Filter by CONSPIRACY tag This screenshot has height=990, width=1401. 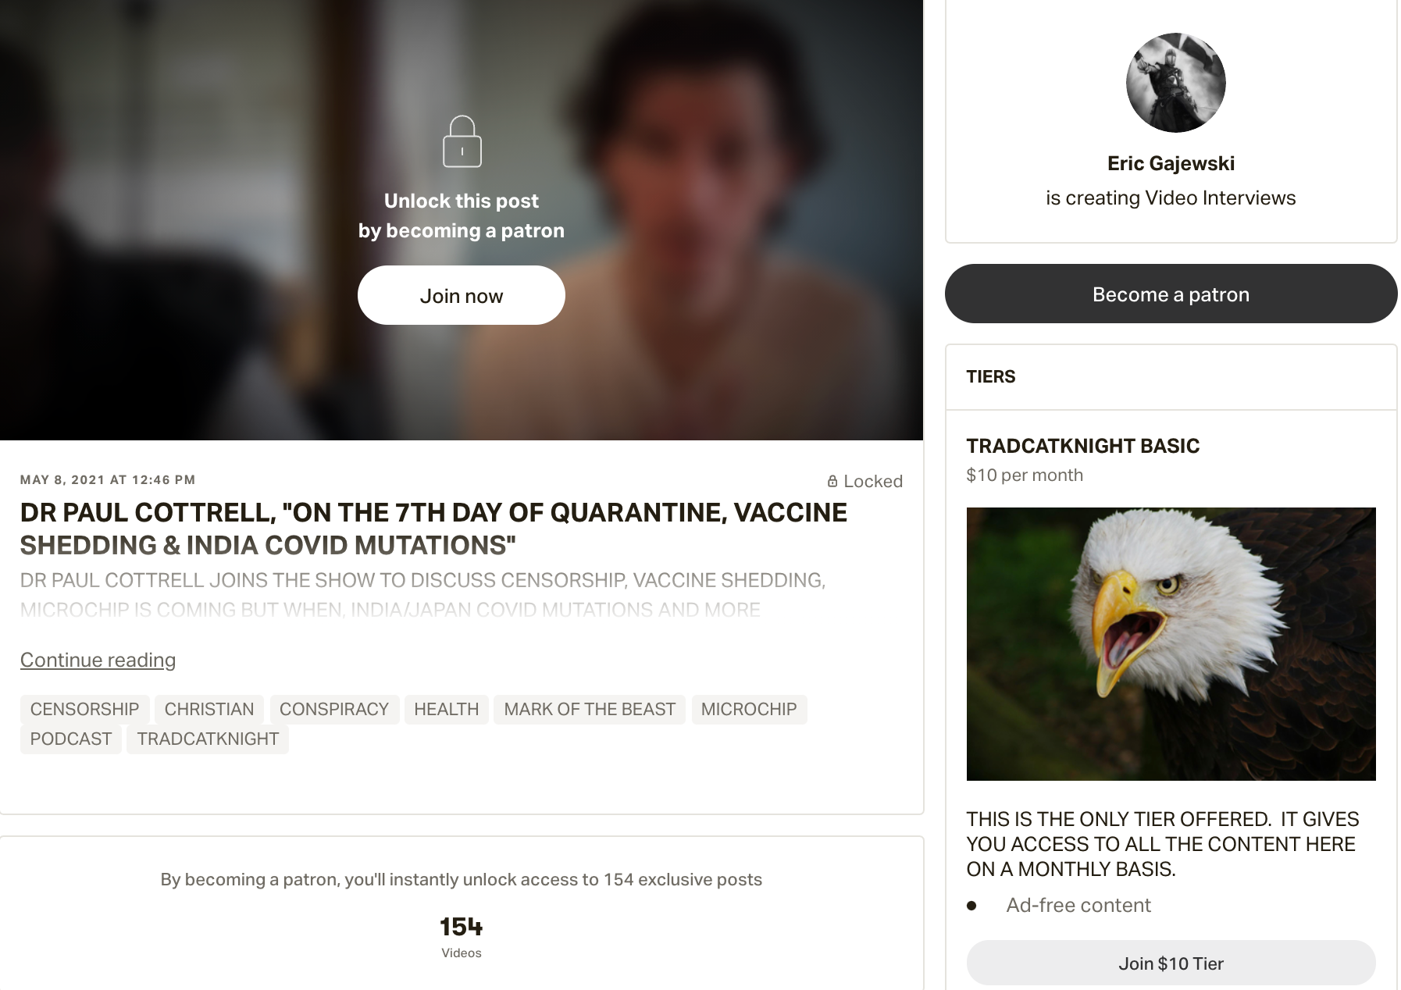tap(333, 709)
